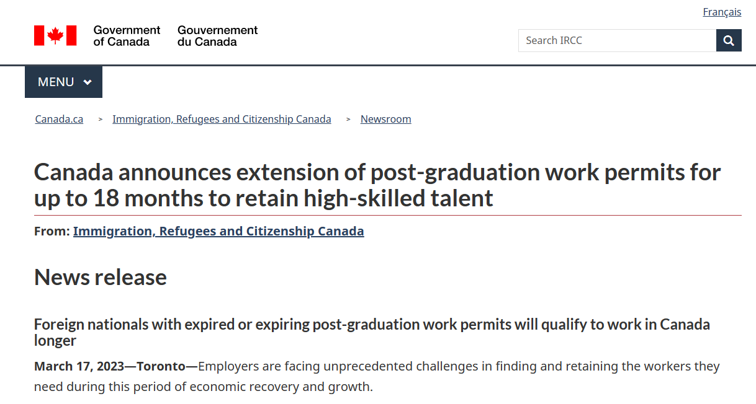756x404 pixels.
Task: Focus the Search IRCC text field
Action: tap(617, 41)
